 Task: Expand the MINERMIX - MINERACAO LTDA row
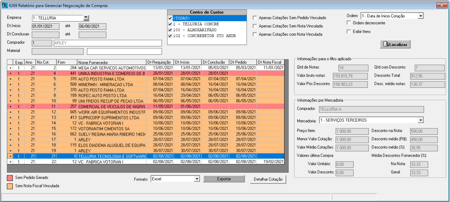[x=10, y=84]
